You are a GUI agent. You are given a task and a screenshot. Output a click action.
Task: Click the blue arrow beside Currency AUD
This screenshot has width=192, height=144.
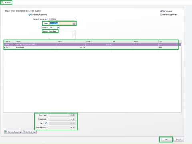point(58,28)
